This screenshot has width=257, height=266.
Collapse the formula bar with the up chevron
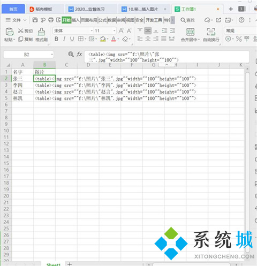point(167,65)
